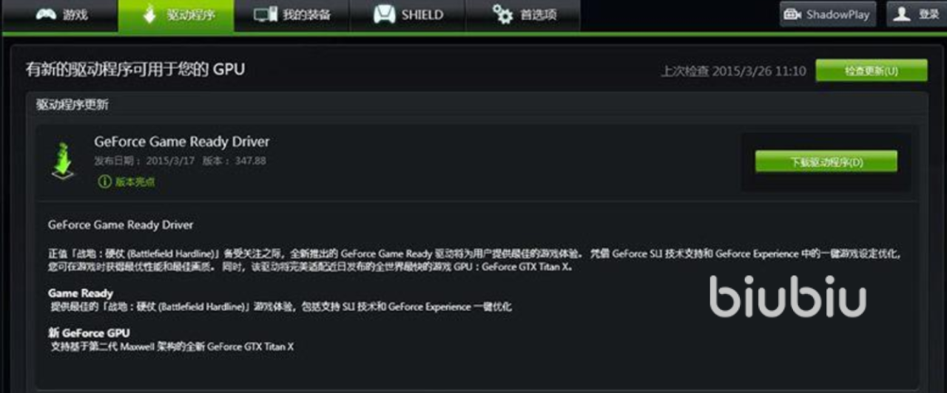Click the 检查更新(U) button
The image size is (947, 393).
(x=872, y=71)
